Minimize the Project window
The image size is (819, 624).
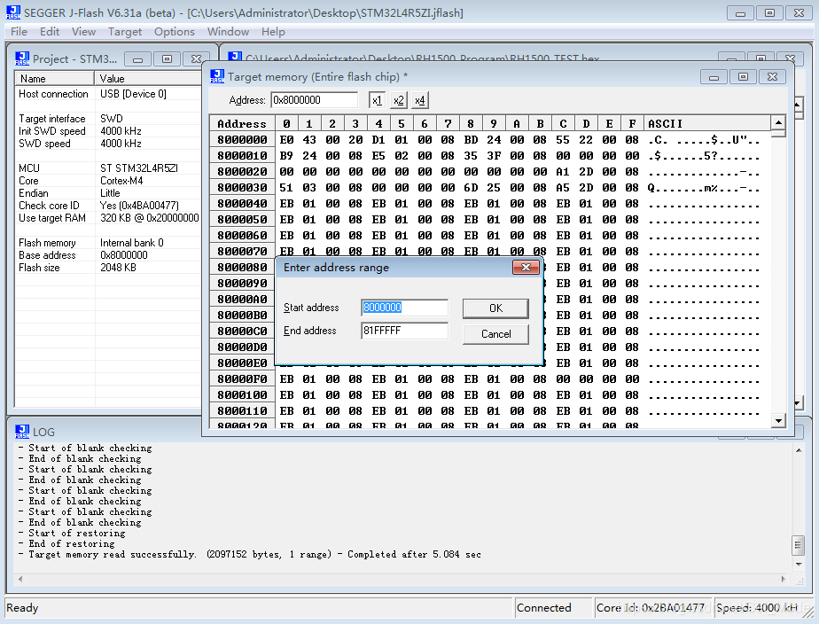[x=138, y=59]
